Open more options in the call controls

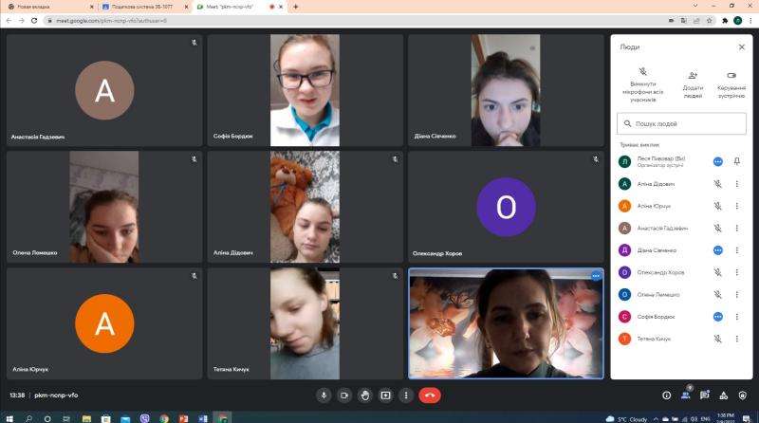tap(406, 395)
